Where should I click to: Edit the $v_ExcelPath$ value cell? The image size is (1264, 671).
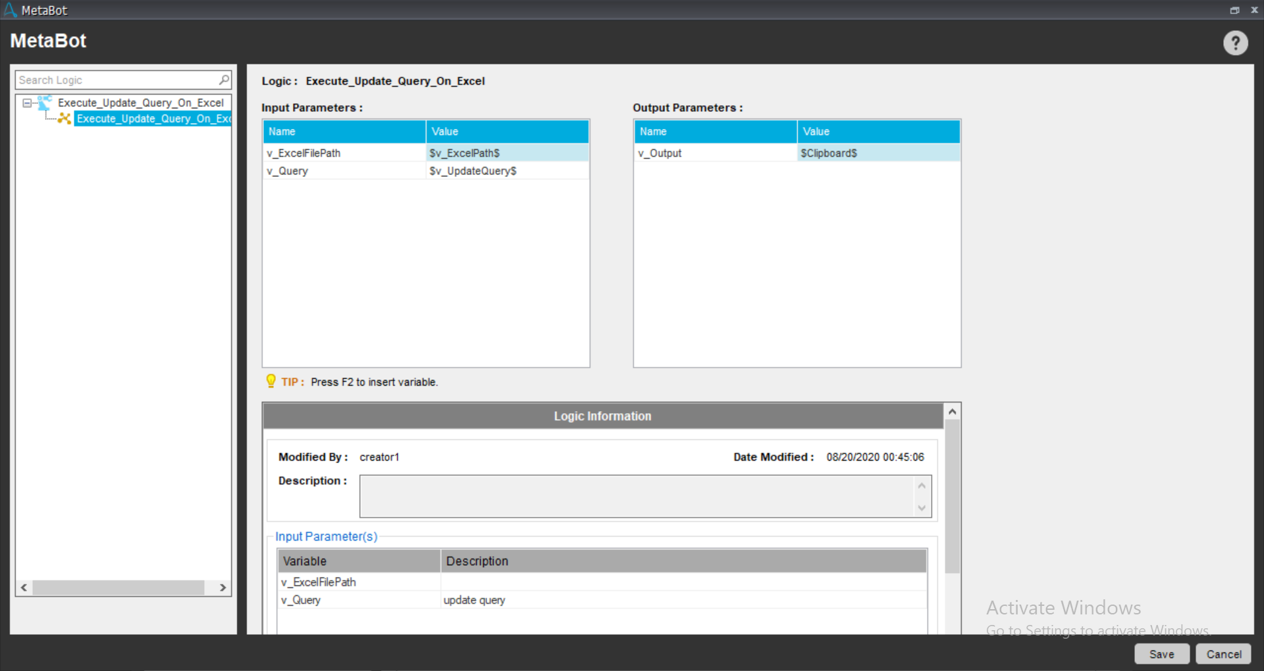click(x=507, y=153)
